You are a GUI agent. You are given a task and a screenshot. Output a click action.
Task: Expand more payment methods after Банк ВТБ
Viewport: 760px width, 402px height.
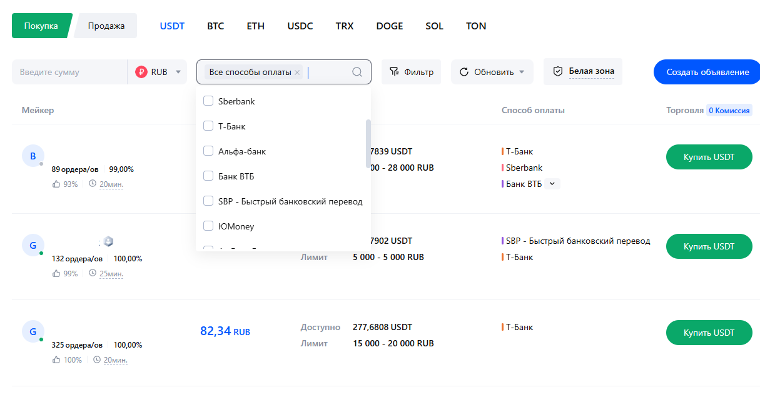pos(552,184)
